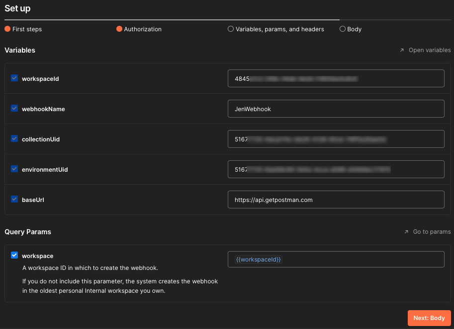This screenshot has height=329, width=454.
Task: Uncheck the workspace query param checkbox
Action: pyautogui.click(x=14, y=255)
